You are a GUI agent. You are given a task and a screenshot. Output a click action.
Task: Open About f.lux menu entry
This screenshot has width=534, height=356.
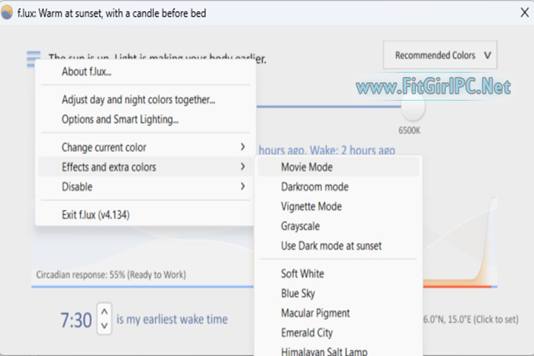86,72
